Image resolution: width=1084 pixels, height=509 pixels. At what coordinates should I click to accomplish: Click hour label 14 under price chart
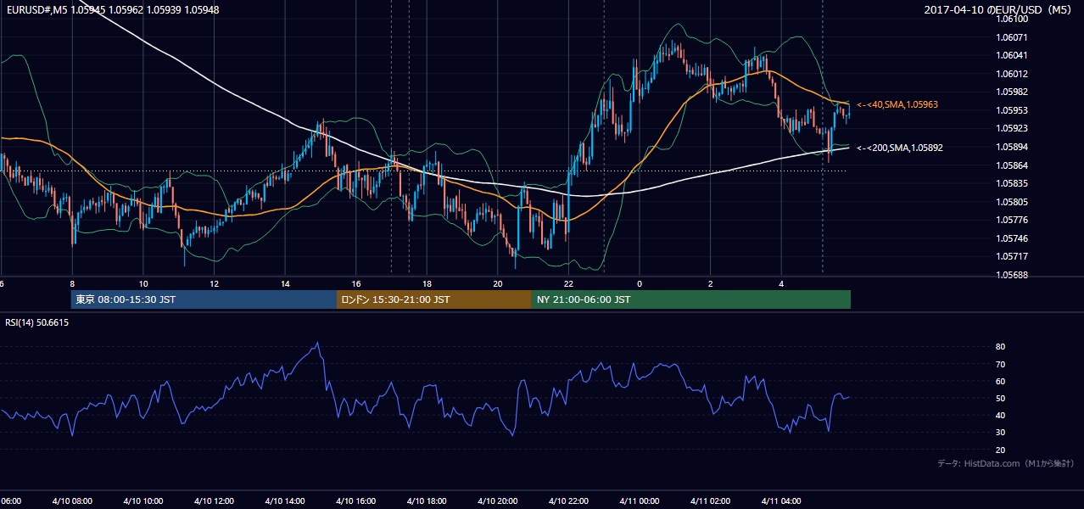pyautogui.click(x=285, y=283)
